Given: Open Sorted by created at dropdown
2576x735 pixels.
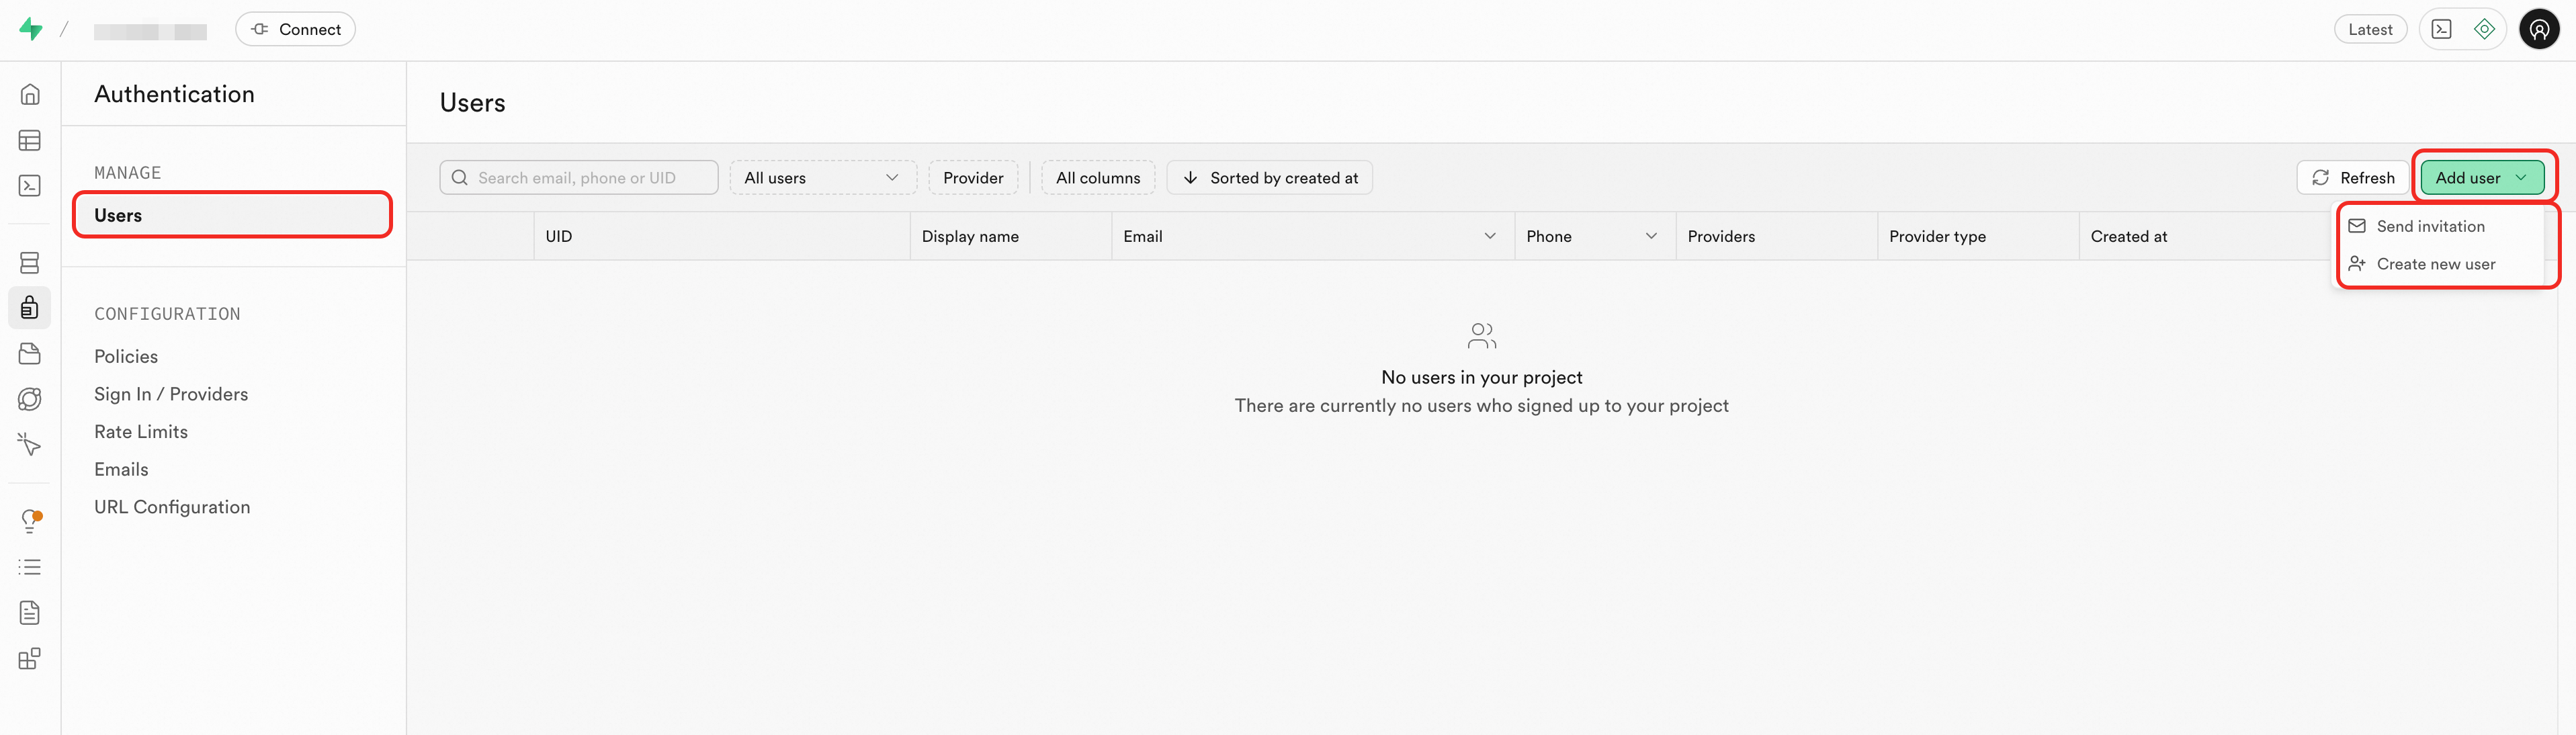Looking at the screenshot, I should [x=1269, y=178].
